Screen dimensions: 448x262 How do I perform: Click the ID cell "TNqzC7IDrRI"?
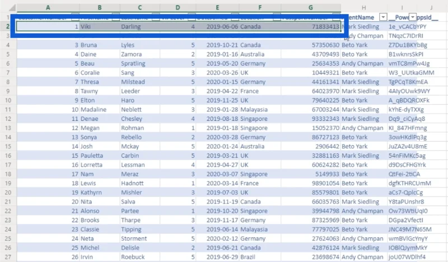[405, 36]
